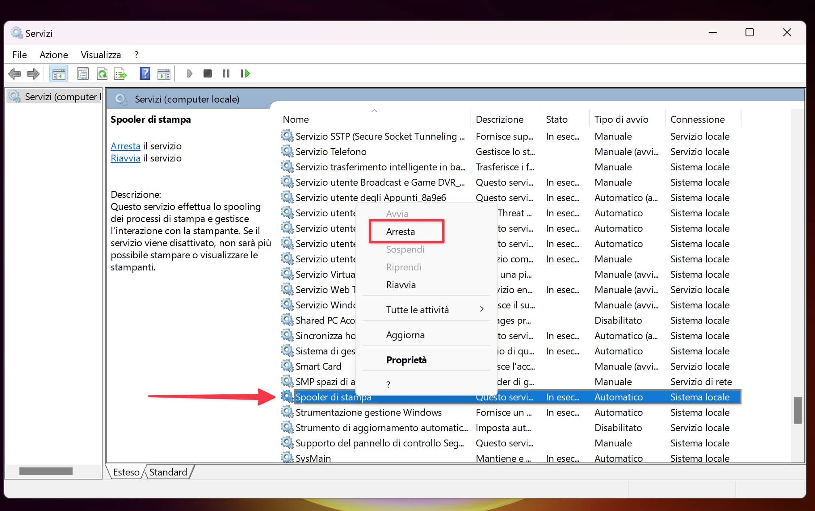Select Servizi (computer l... tree node

click(55, 97)
